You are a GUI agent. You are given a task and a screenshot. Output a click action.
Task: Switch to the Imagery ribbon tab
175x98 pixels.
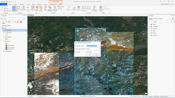coord(39,4)
